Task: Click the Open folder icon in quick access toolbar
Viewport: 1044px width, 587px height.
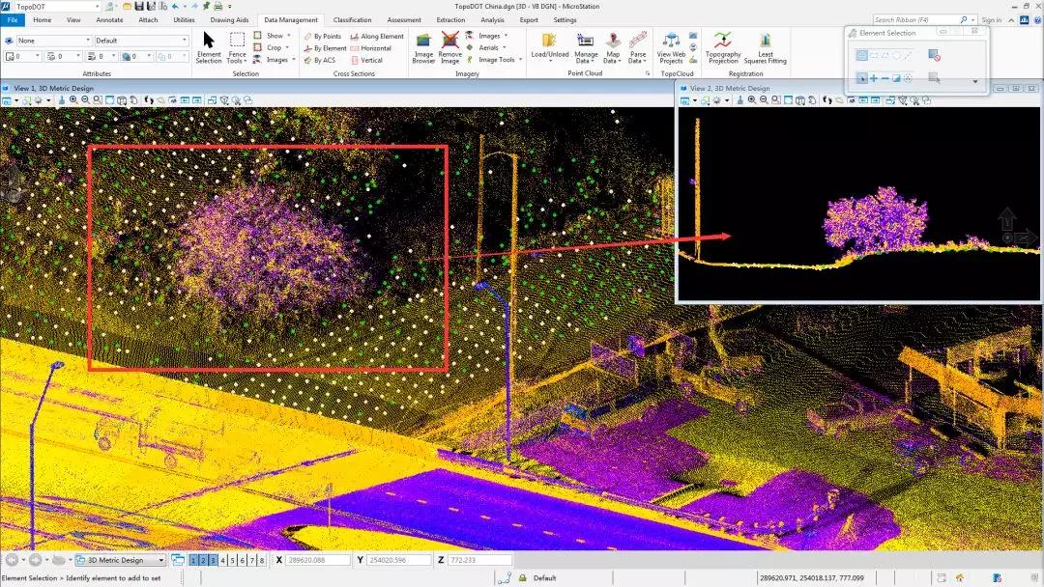Action: [x=127, y=6]
